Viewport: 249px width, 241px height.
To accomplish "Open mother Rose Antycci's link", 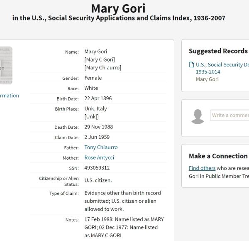I will click(x=99, y=157).
